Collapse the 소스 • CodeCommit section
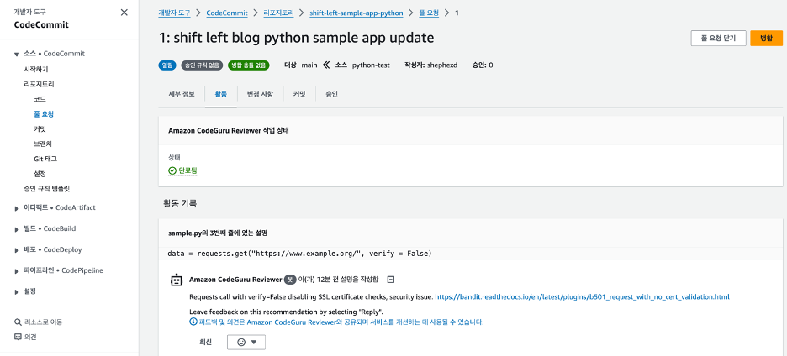This screenshot has height=356, width=787. pos(17,54)
